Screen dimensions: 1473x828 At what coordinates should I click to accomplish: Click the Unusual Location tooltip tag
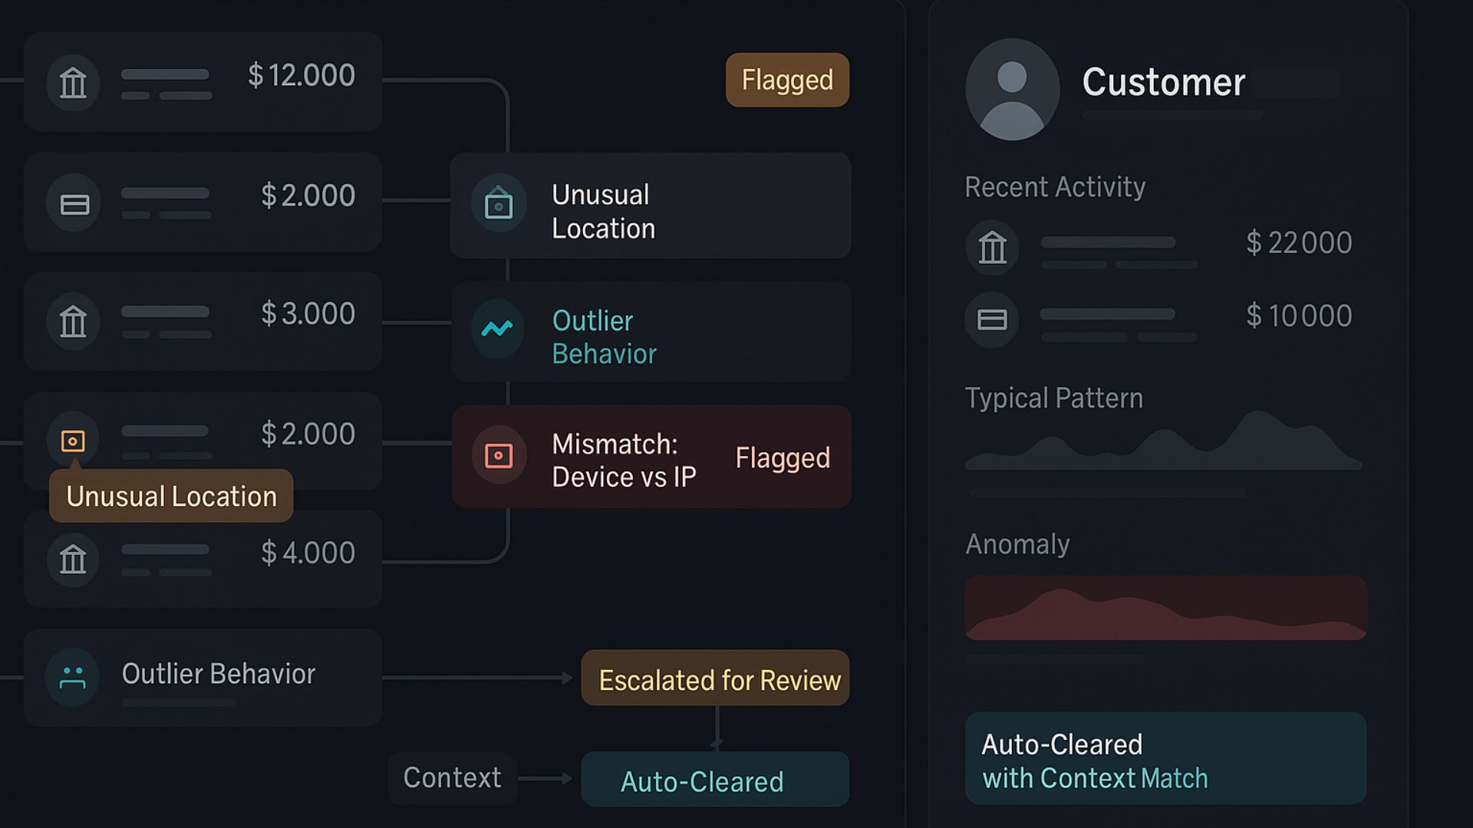click(x=171, y=496)
